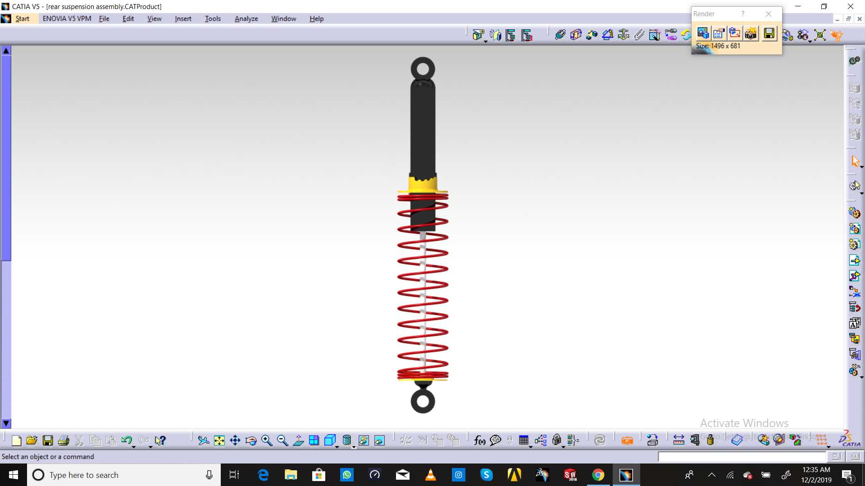Open the Insert menu
The image size is (865, 486).
click(183, 18)
